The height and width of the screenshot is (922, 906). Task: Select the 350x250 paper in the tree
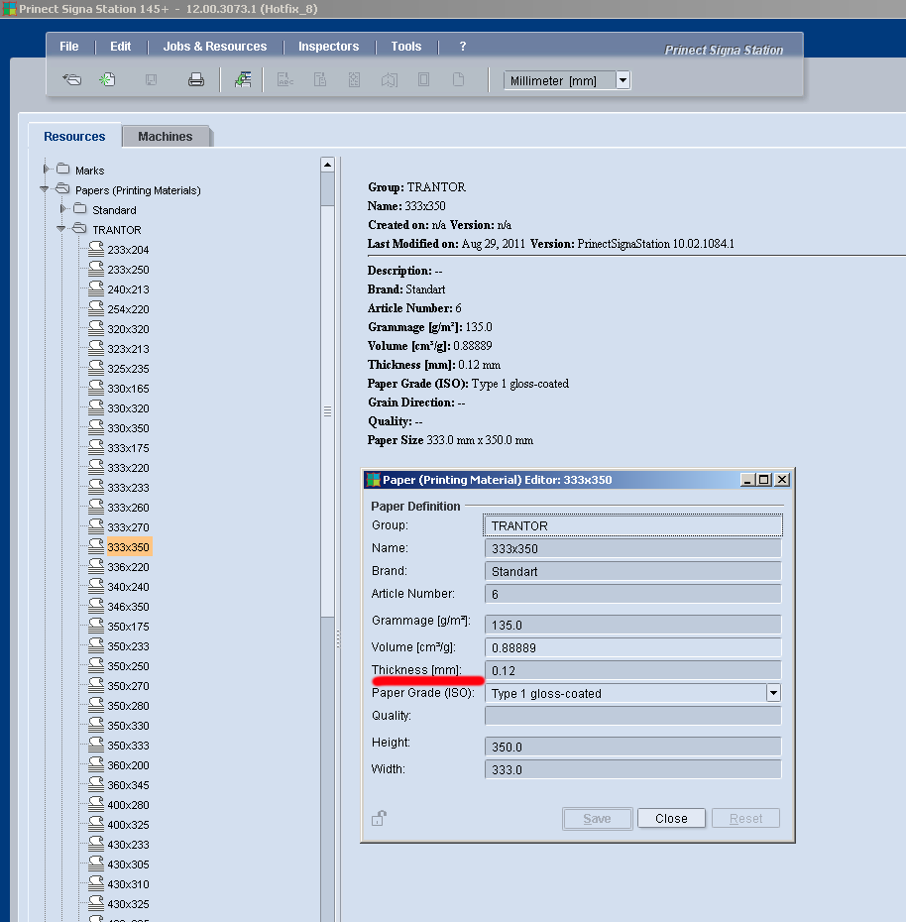128,666
